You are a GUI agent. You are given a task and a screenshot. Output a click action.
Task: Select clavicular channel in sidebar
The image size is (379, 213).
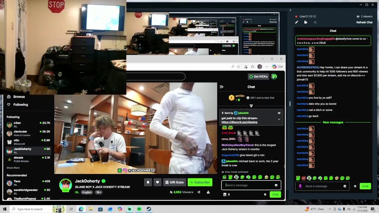[x=28, y=133]
